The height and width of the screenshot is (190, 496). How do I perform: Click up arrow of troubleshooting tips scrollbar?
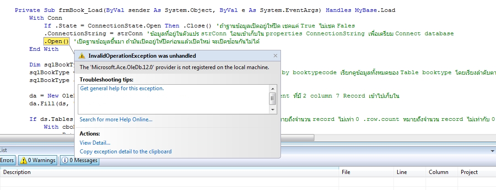[x=273, y=88]
